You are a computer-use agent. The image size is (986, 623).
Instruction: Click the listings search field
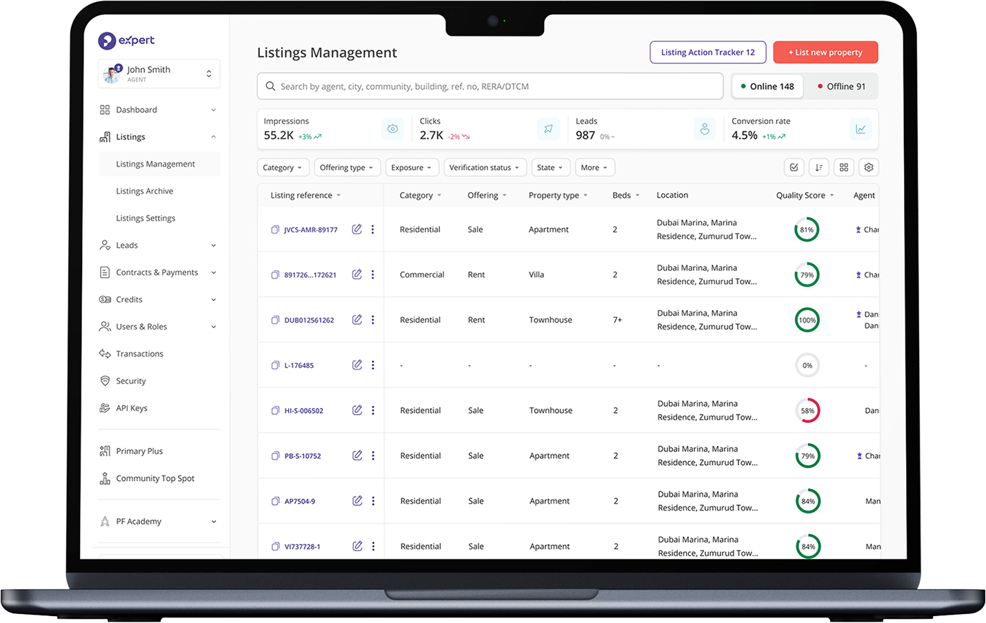pyautogui.click(x=490, y=87)
